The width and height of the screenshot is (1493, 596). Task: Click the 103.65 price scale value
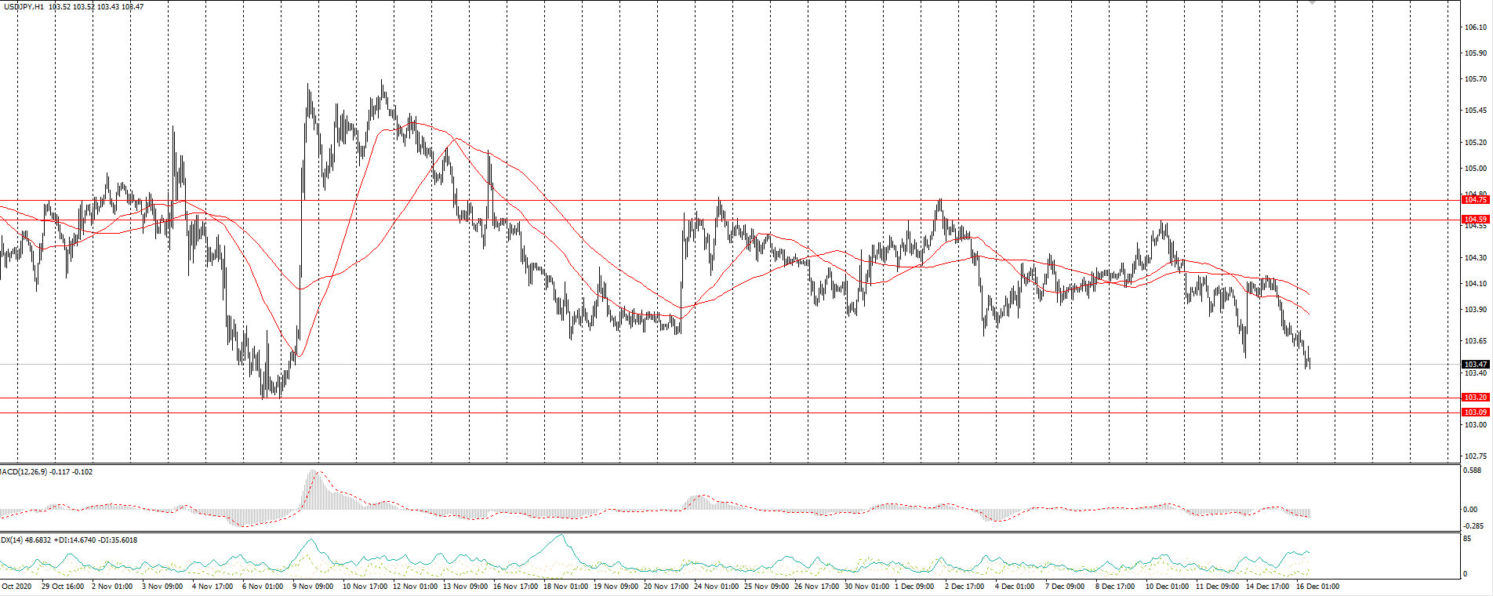pos(1476,341)
